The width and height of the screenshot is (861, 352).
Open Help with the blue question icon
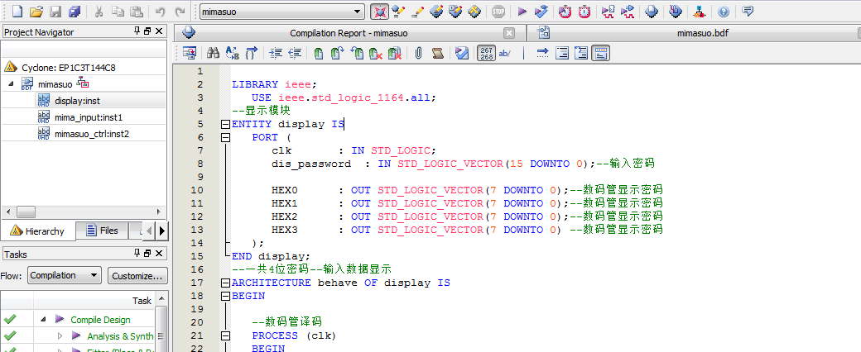pyautogui.click(x=724, y=11)
